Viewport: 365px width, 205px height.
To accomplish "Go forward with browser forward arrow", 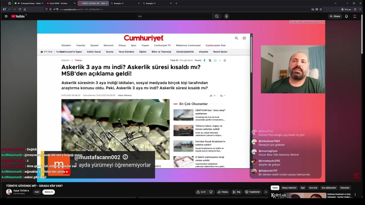I will 15,9.
